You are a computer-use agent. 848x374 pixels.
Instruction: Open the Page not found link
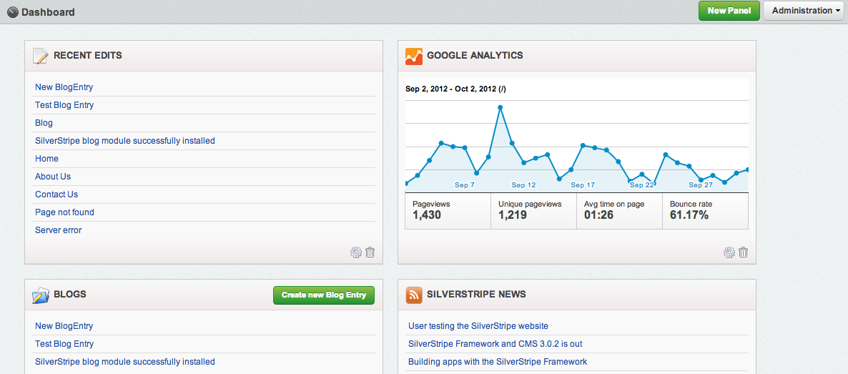(64, 212)
